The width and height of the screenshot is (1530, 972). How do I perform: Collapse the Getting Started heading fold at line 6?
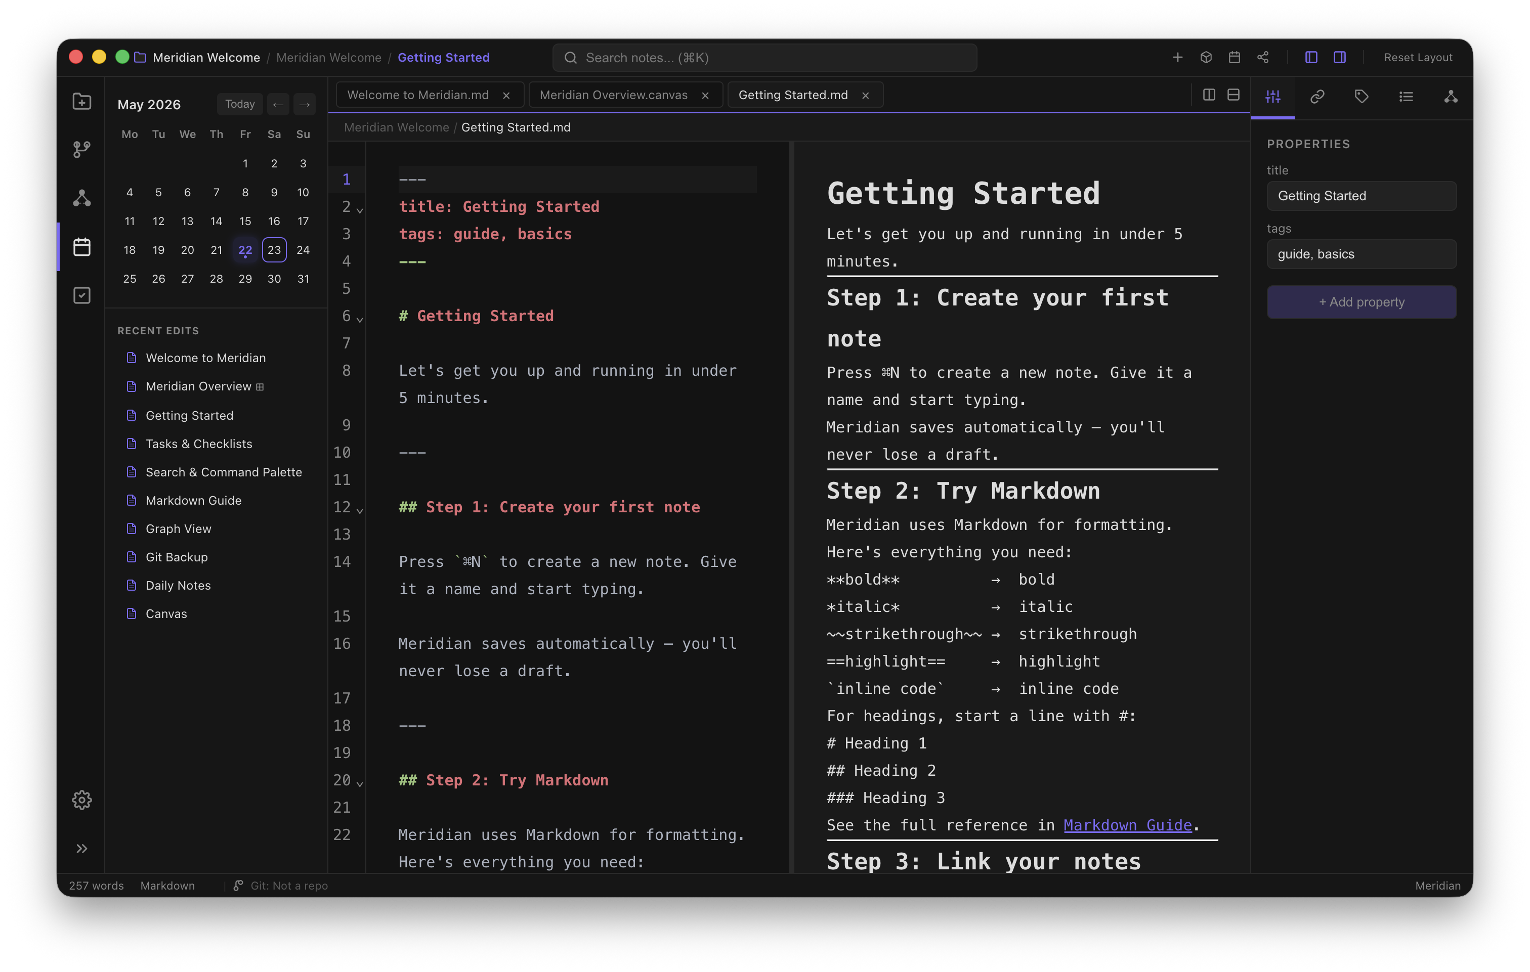coord(360,319)
